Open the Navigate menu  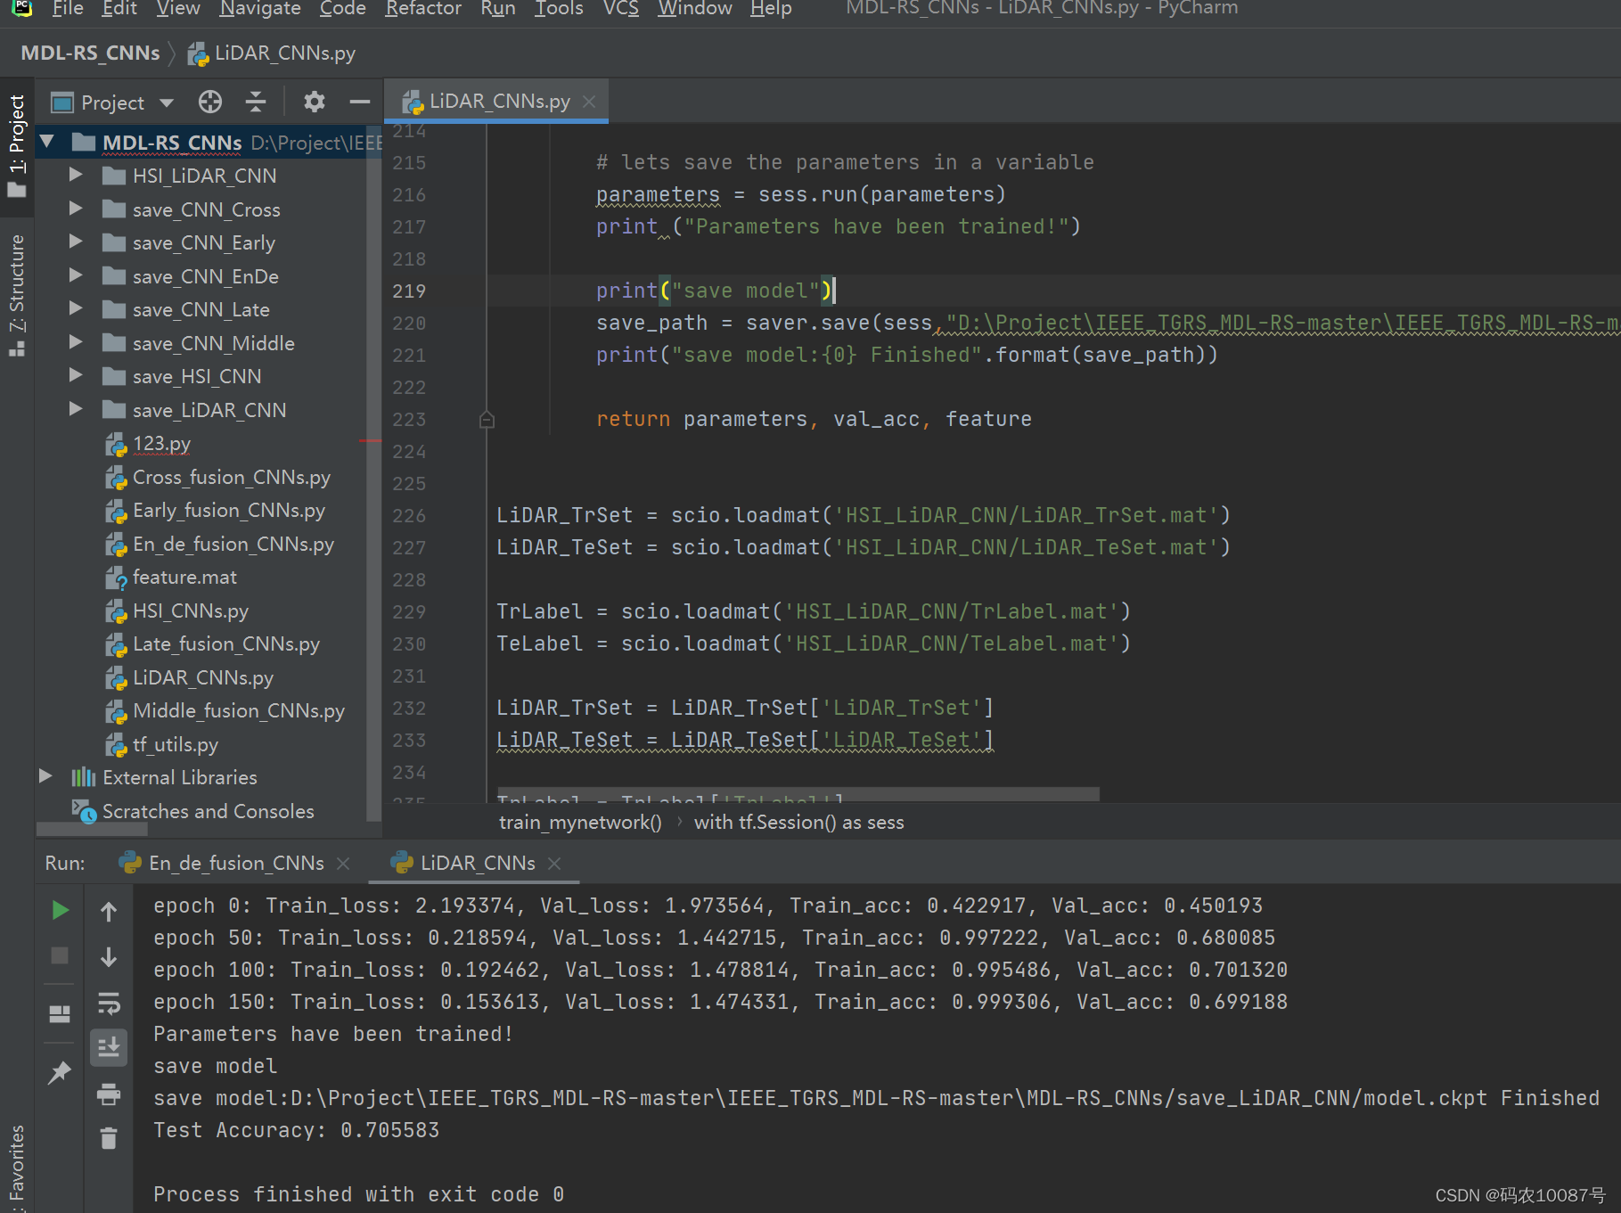pos(260,9)
